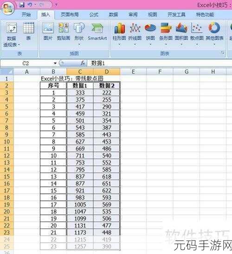Viewport: 232px width, 254px height.
Task: Open the Customize Quick Access Toolbar arrow
Action: click(56, 5)
